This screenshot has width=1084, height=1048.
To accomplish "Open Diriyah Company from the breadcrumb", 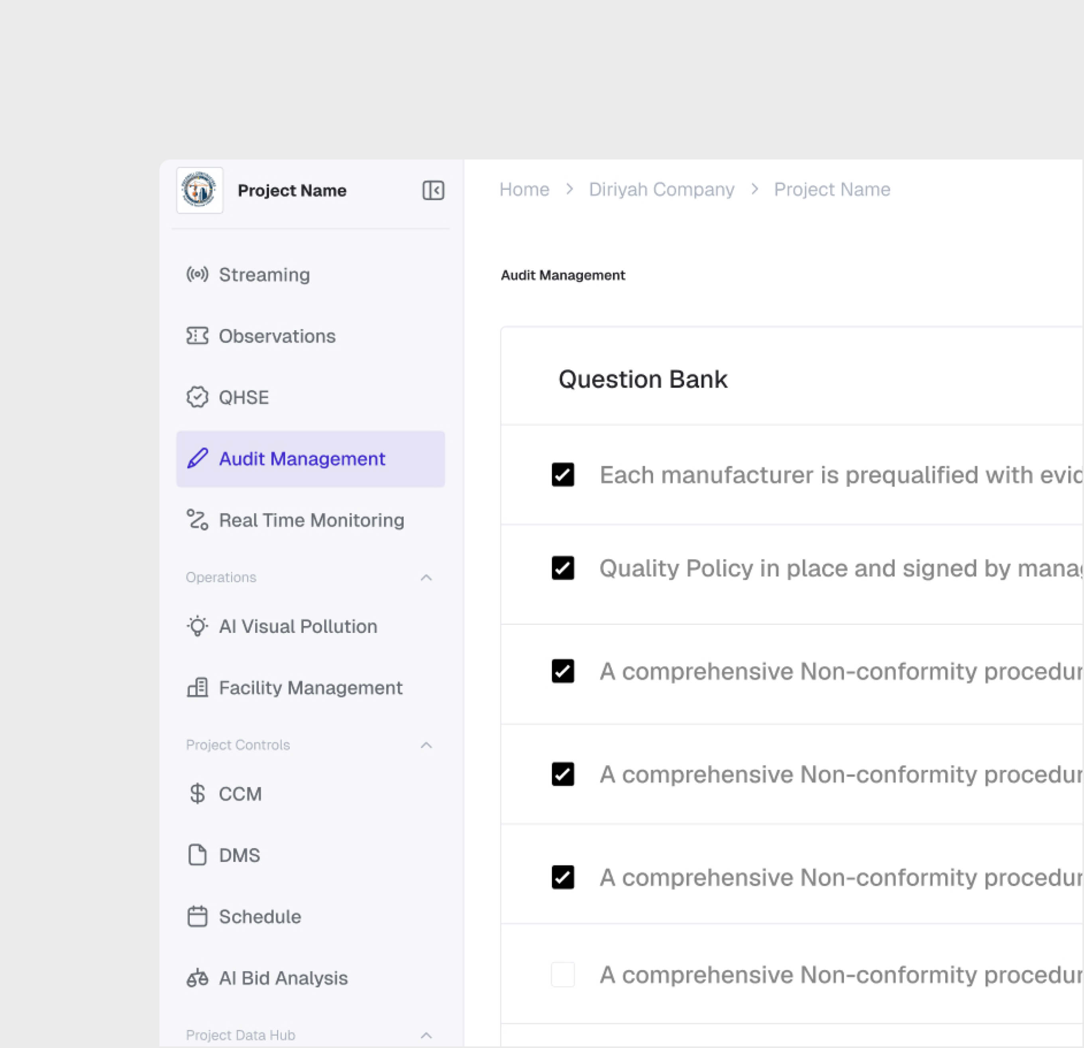I will point(662,189).
